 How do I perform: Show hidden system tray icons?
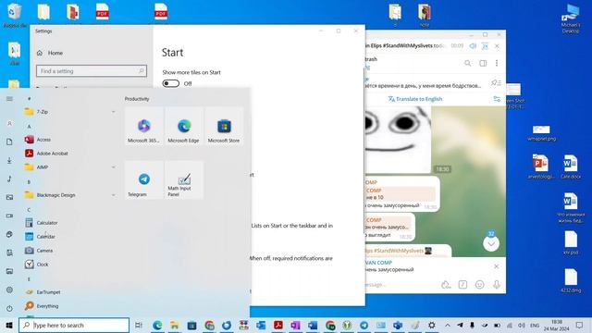448,325
